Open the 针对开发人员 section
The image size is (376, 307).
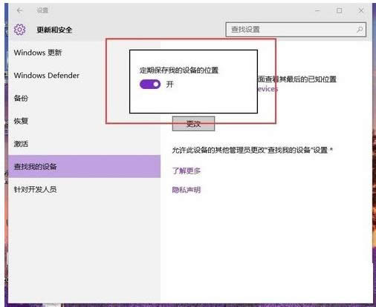35,189
